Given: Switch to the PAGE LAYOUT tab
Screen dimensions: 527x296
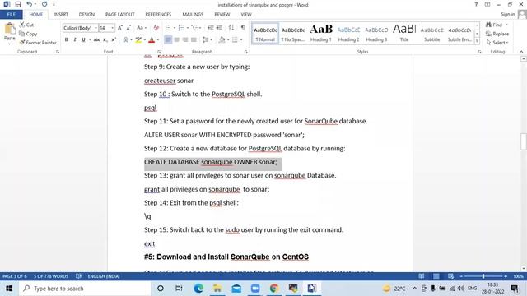Looking at the screenshot, I should (x=120, y=15).
